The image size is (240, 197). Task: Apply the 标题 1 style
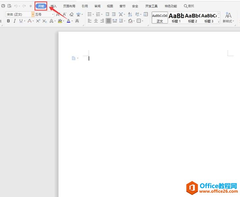pos(176,17)
